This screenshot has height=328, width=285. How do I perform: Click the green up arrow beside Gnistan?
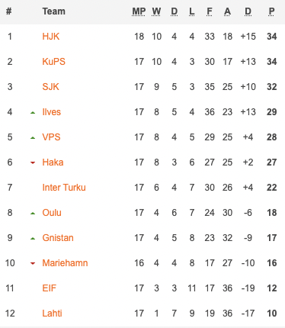(x=33, y=238)
